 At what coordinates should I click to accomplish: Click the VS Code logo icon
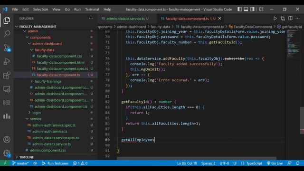coord(5,9)
